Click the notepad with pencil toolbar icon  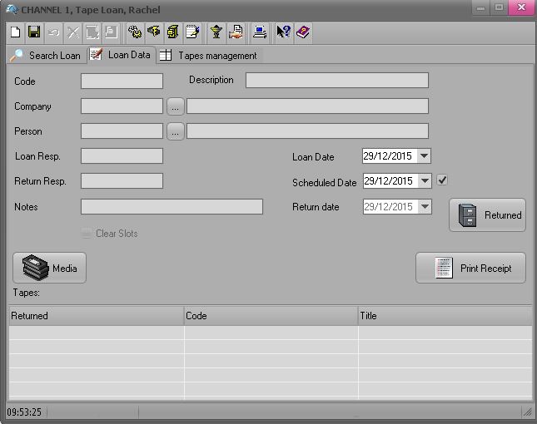[x=192, y=32]
